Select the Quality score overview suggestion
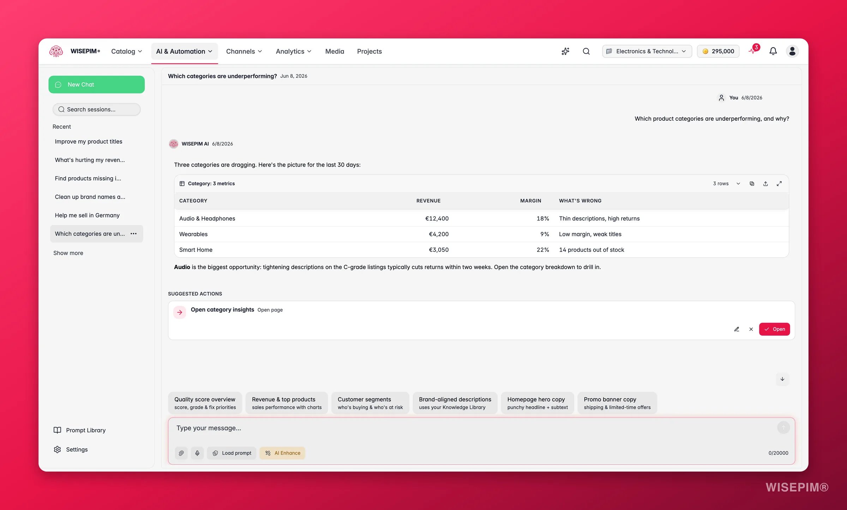 [205, 403]
